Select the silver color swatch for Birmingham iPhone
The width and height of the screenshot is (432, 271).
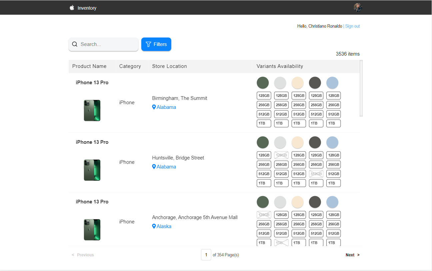tap(280, 83)
